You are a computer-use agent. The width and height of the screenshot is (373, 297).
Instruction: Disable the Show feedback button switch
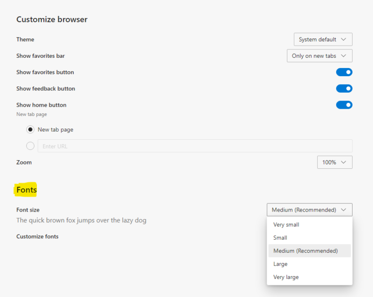click(344, 88)
